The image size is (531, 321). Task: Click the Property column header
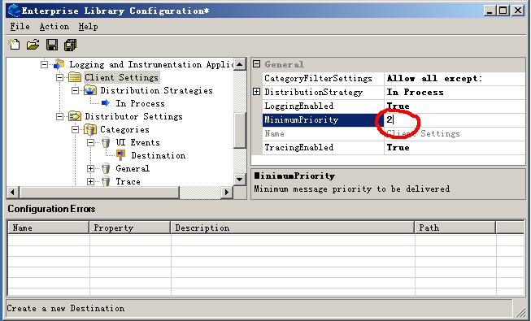pyautogui.click(x=130, y=228)
